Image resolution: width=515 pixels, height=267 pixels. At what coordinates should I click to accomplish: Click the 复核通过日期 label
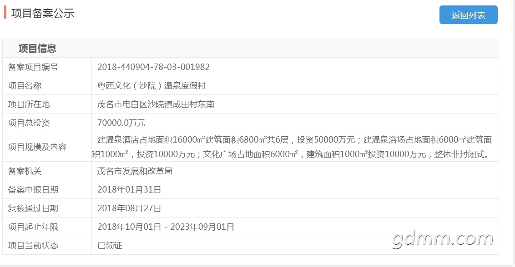click(x=33, y=208)
